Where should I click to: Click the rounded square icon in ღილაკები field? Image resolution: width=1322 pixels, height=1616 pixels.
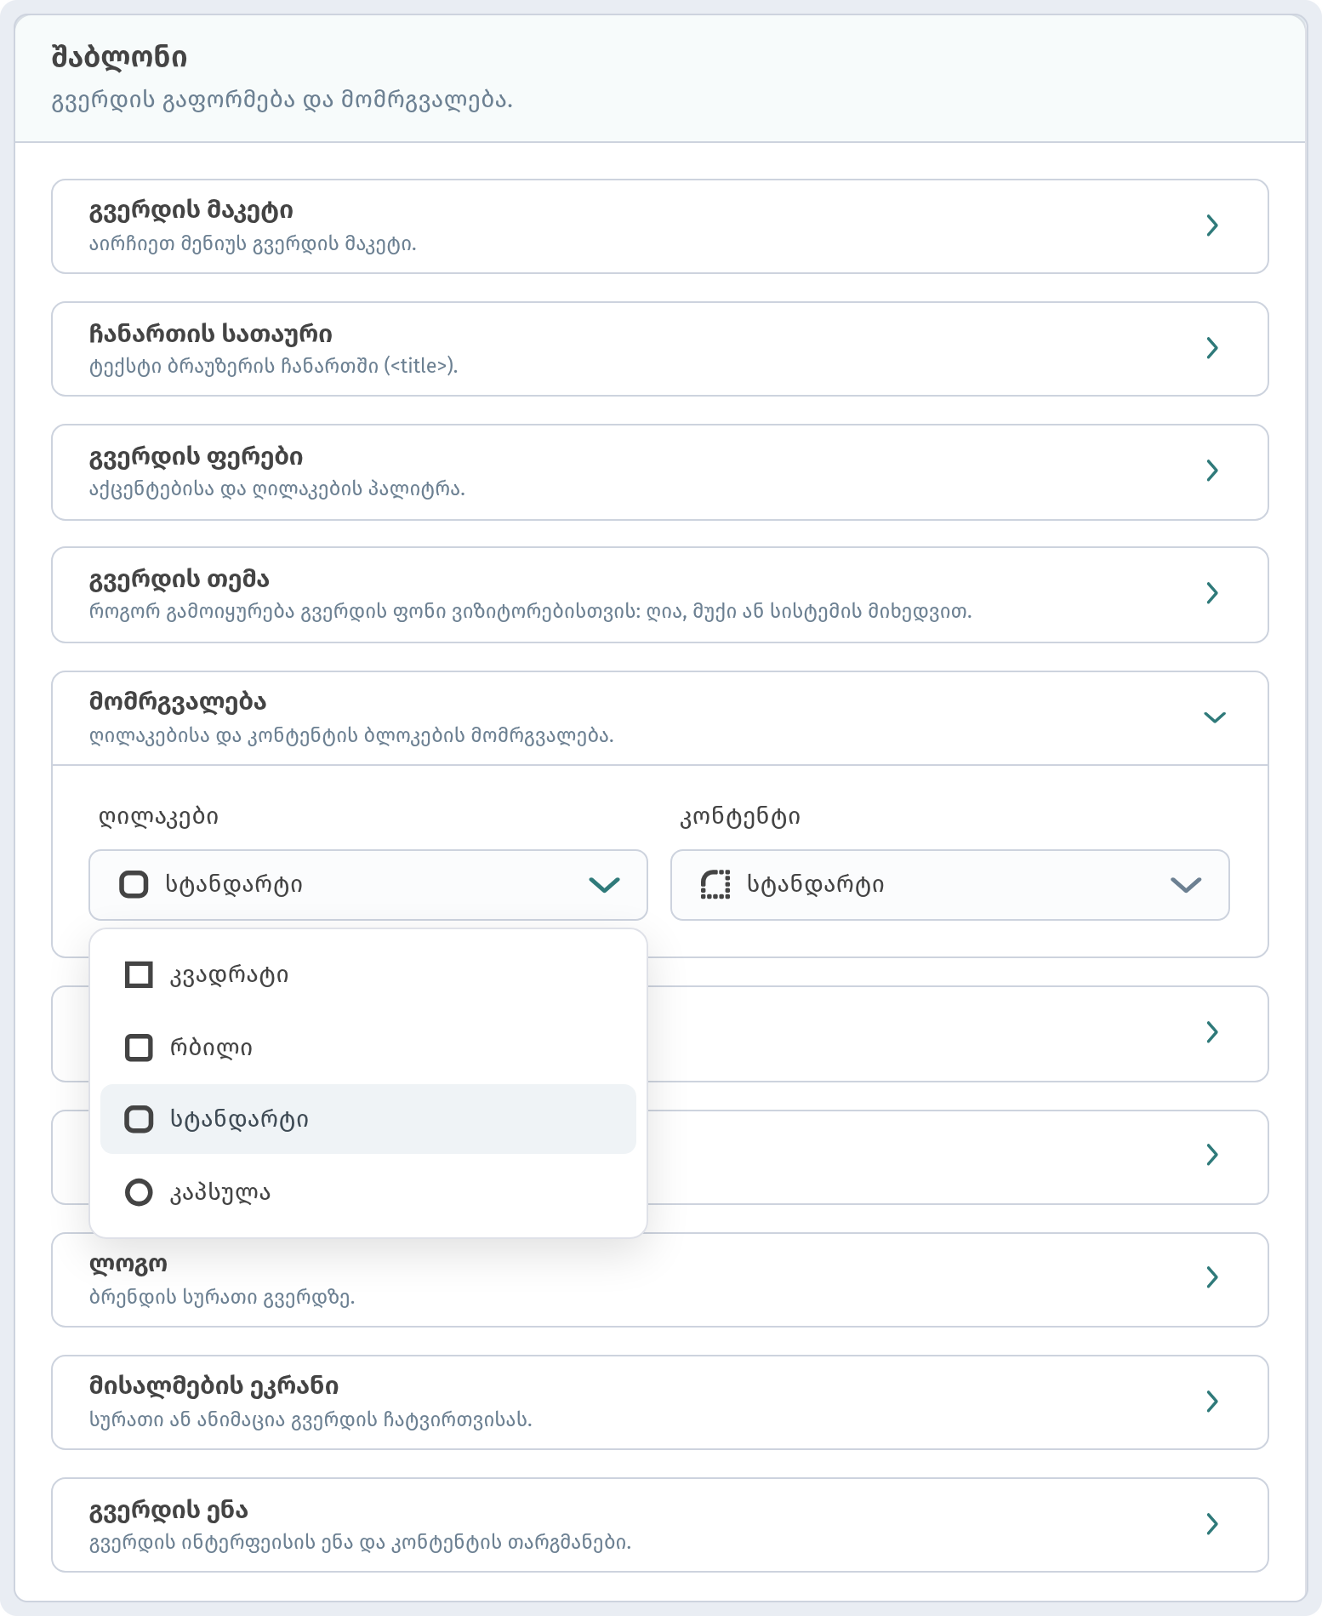click(x=134, y=884)
